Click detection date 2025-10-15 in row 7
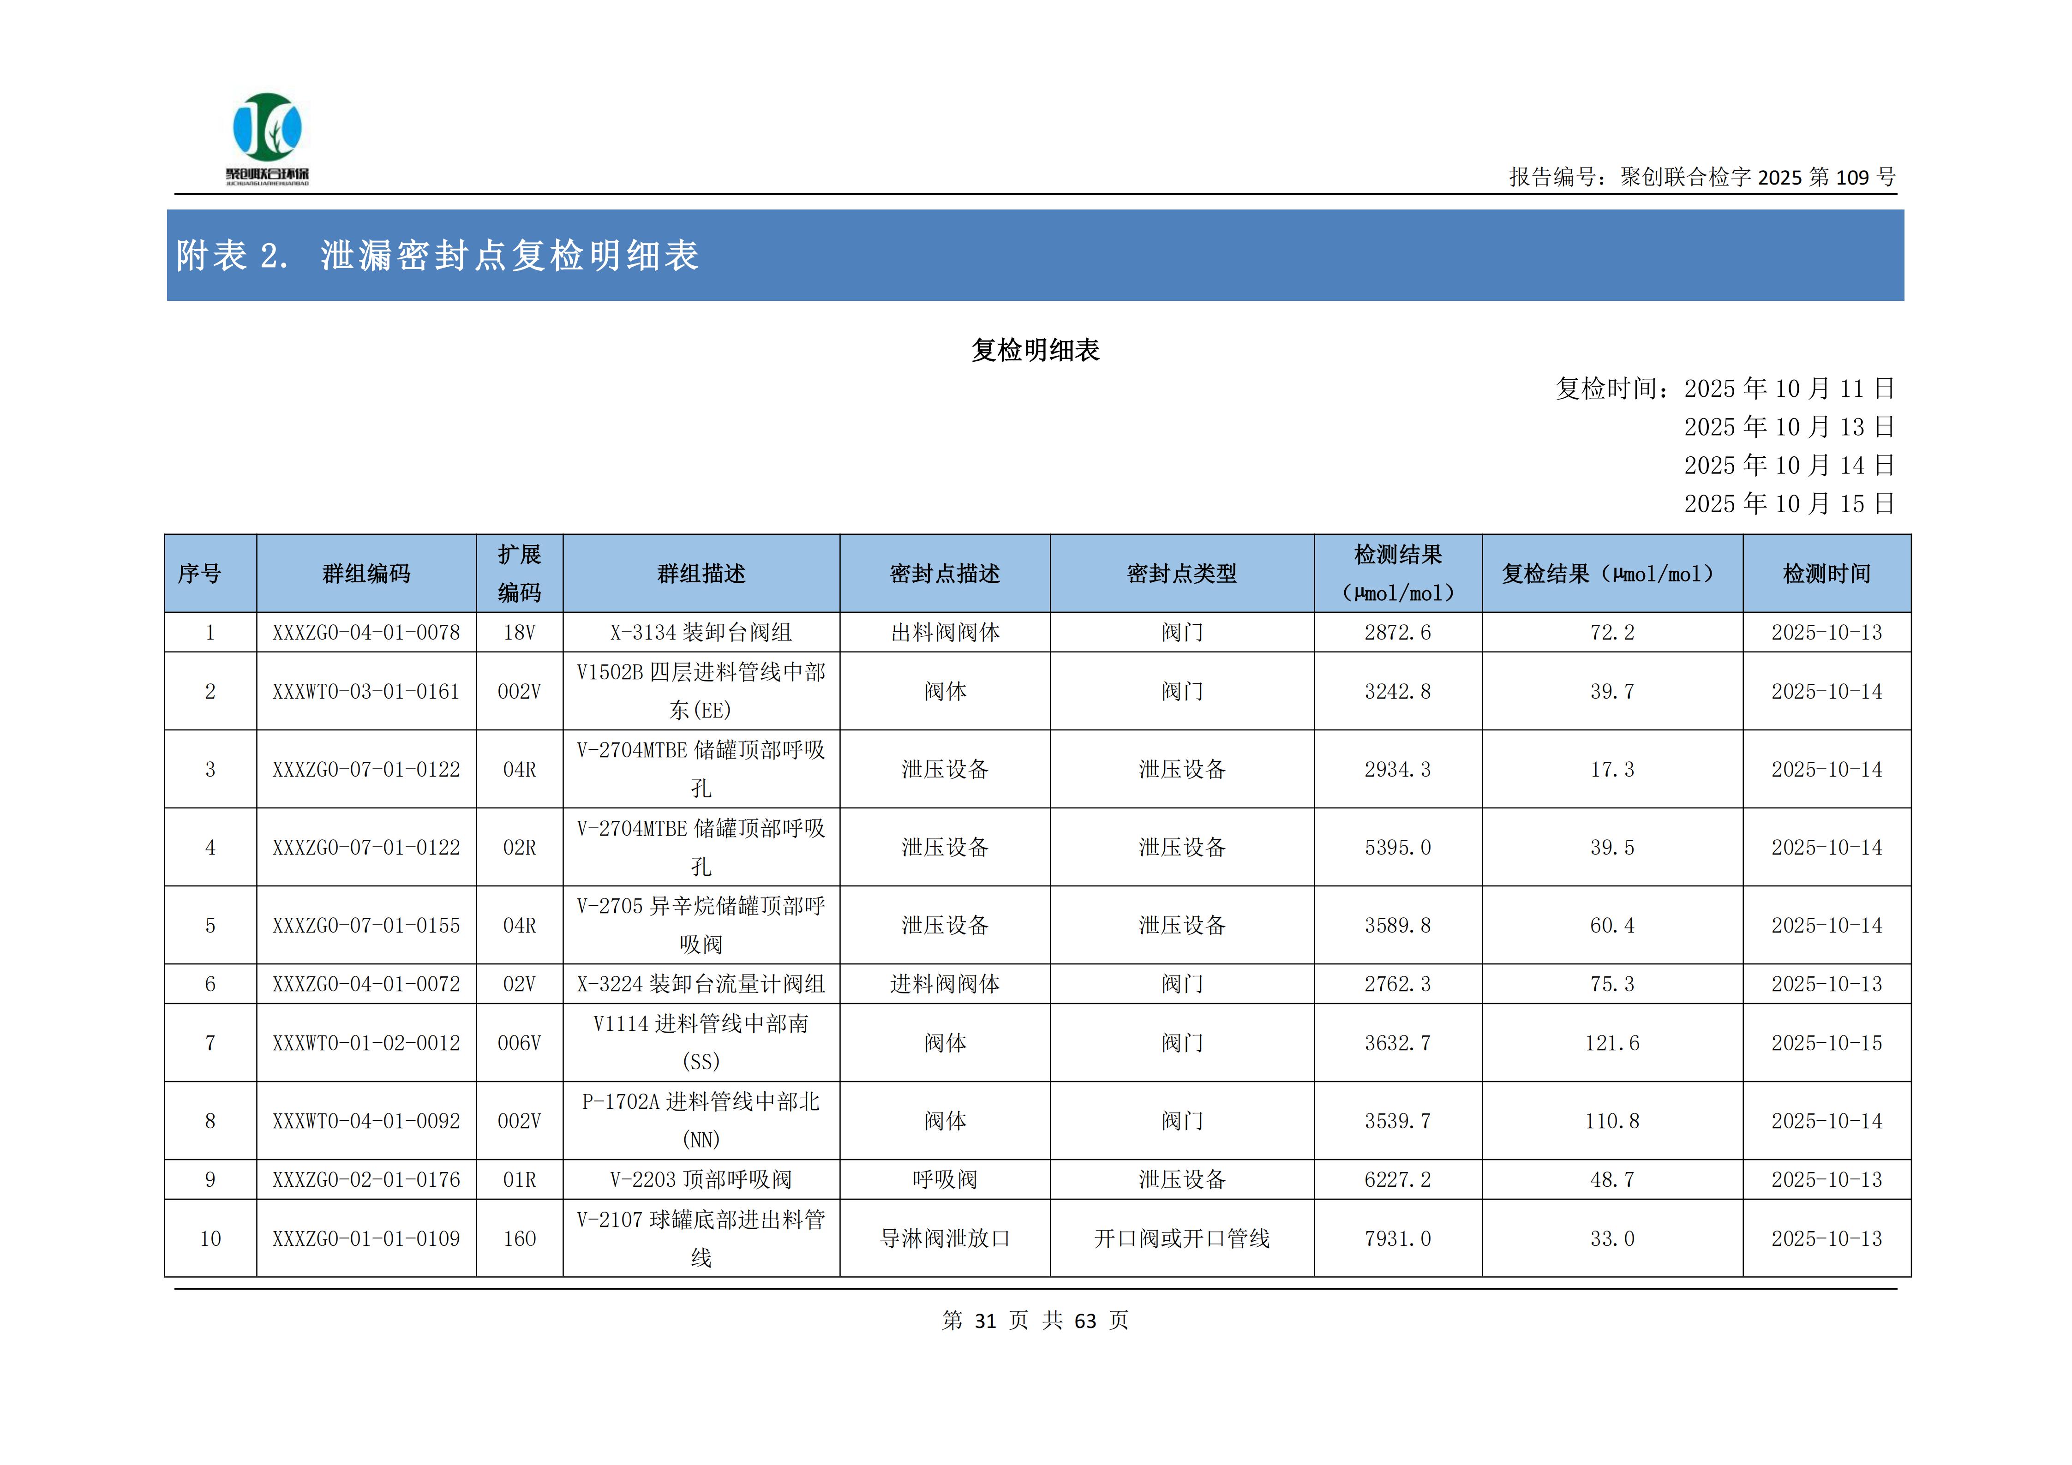Screen dimensions: 2072x1465 pos(1826,1043)
